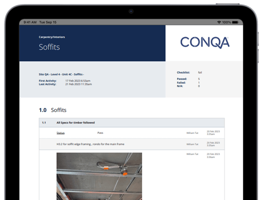Click 'William Tat' in the Status row
Viewport: 262px width, 200px height.
click(192, 133)
